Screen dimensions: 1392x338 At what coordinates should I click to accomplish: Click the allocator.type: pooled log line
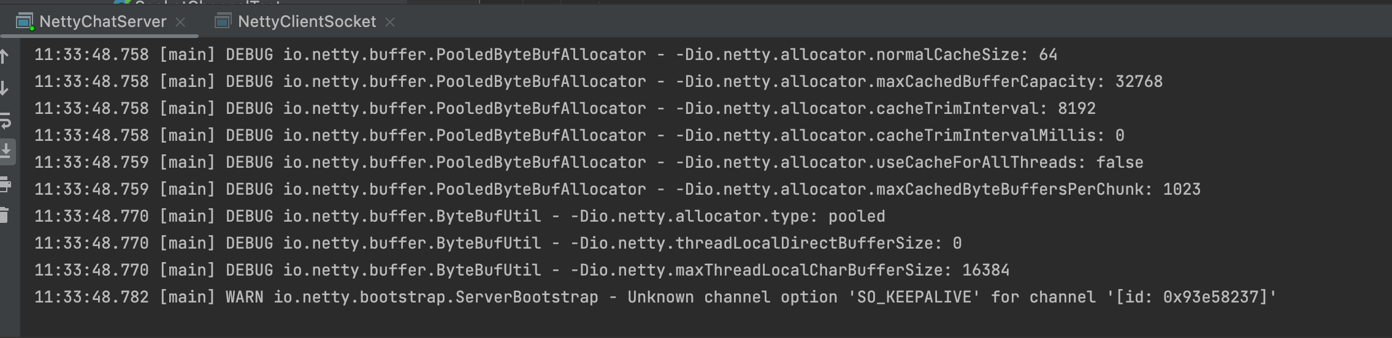pyautogui.click(x=460, y=217)
